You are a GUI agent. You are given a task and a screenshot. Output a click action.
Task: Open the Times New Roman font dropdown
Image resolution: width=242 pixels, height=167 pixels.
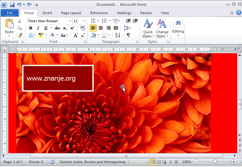70,21
